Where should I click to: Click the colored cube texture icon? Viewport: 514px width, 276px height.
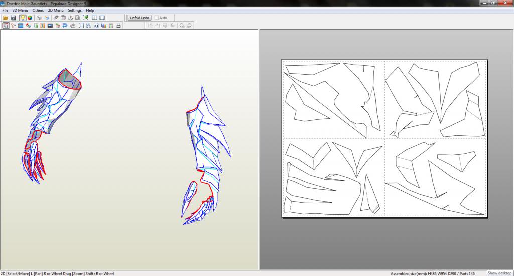click(x=30, y=18)
